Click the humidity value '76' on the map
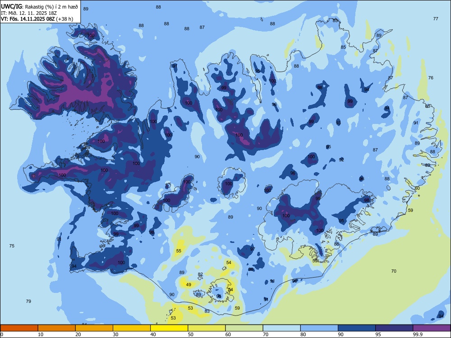This screenshot has height=338, width=451. [x=431, y=78]
